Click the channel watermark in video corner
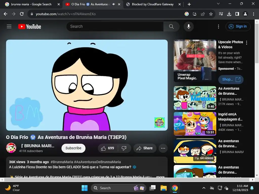The width and height of the screenshot is (259, 194). tap(159, 123)
